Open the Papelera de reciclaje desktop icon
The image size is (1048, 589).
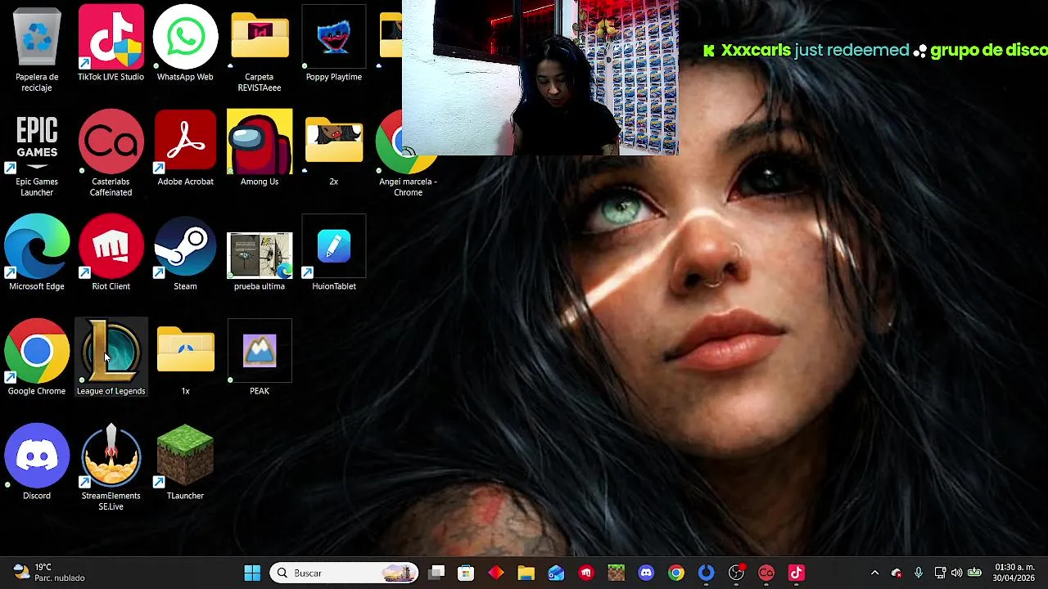[x=37, y=49]
